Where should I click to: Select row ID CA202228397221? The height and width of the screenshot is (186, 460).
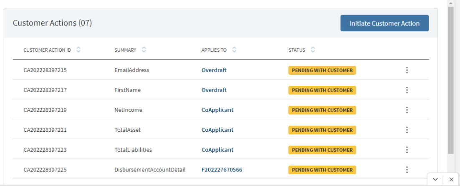[x=45, y=130]
